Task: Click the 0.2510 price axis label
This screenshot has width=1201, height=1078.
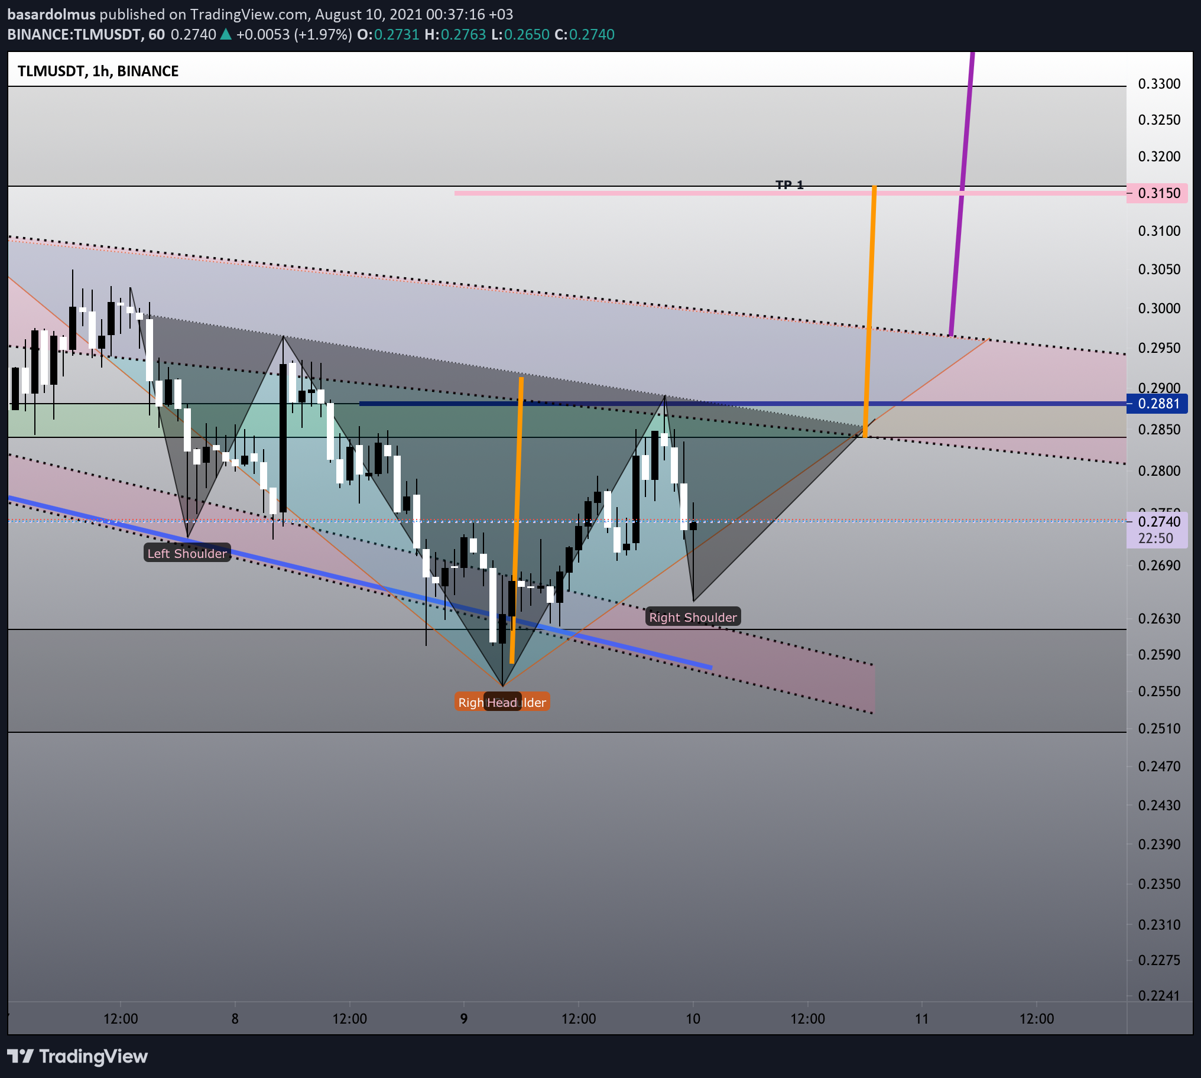Action: (x=1159, y=729)
